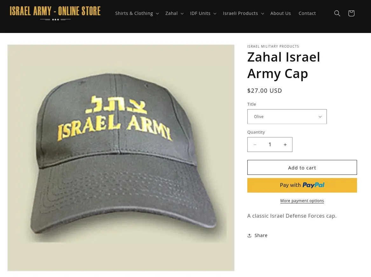Open the Olive title dropdown
Image resolution: width=371 pixels, height=277 pixels.
click(x=287, y=117)
